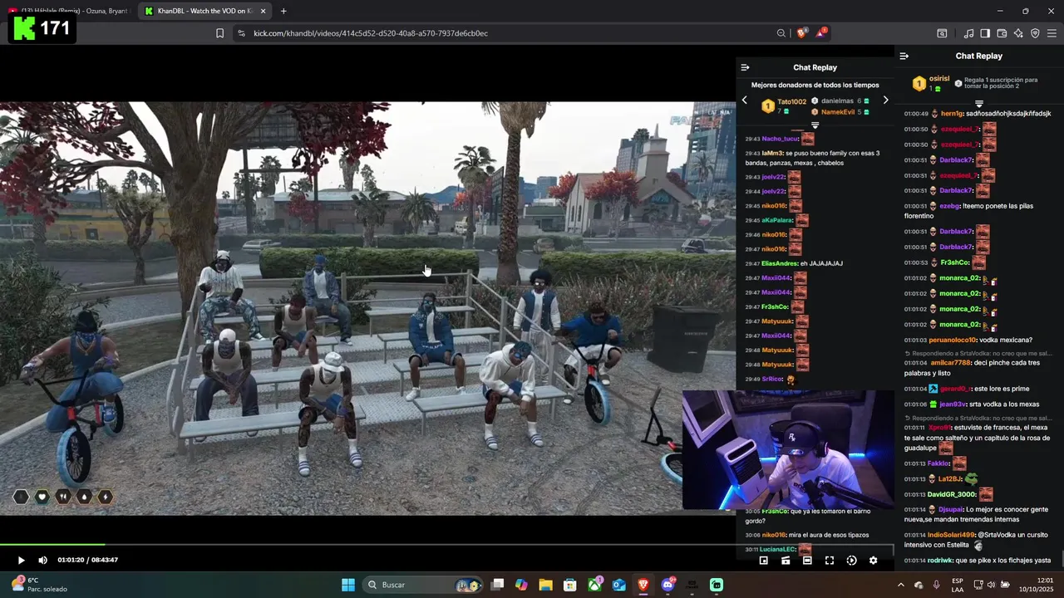Screen dimensions: 1064x598
Task: Open the weather widget showing 6°C
Action: pyautogui.click(x=40, y=585)
